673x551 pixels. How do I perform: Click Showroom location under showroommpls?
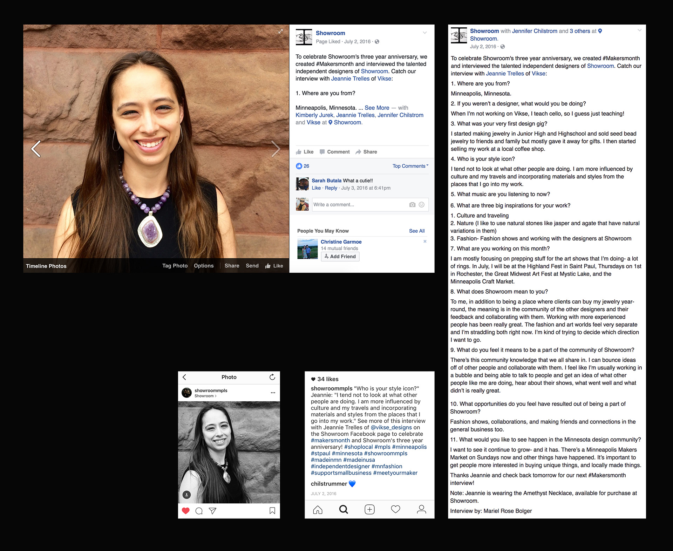(205, 396)
